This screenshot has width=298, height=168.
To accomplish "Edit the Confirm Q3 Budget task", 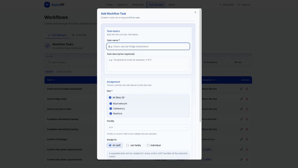I will [x=241, y=139].
